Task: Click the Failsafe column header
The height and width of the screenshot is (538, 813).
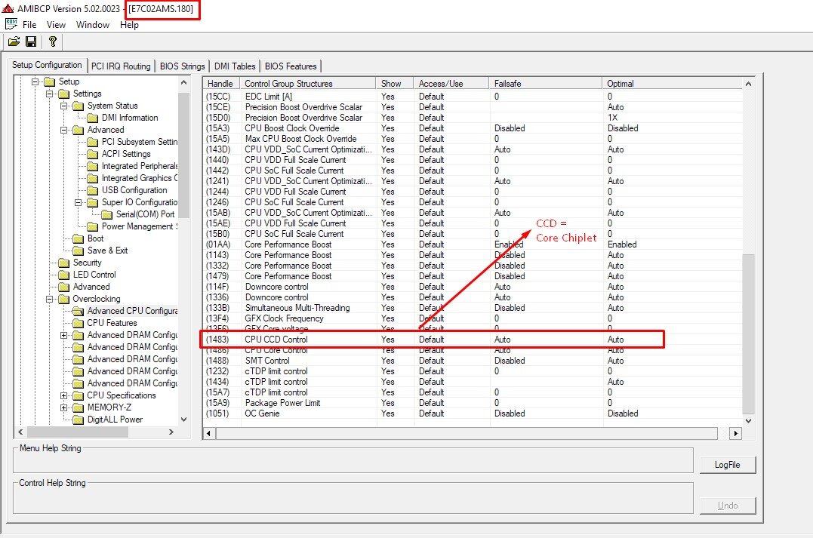Action: point(546,84)
